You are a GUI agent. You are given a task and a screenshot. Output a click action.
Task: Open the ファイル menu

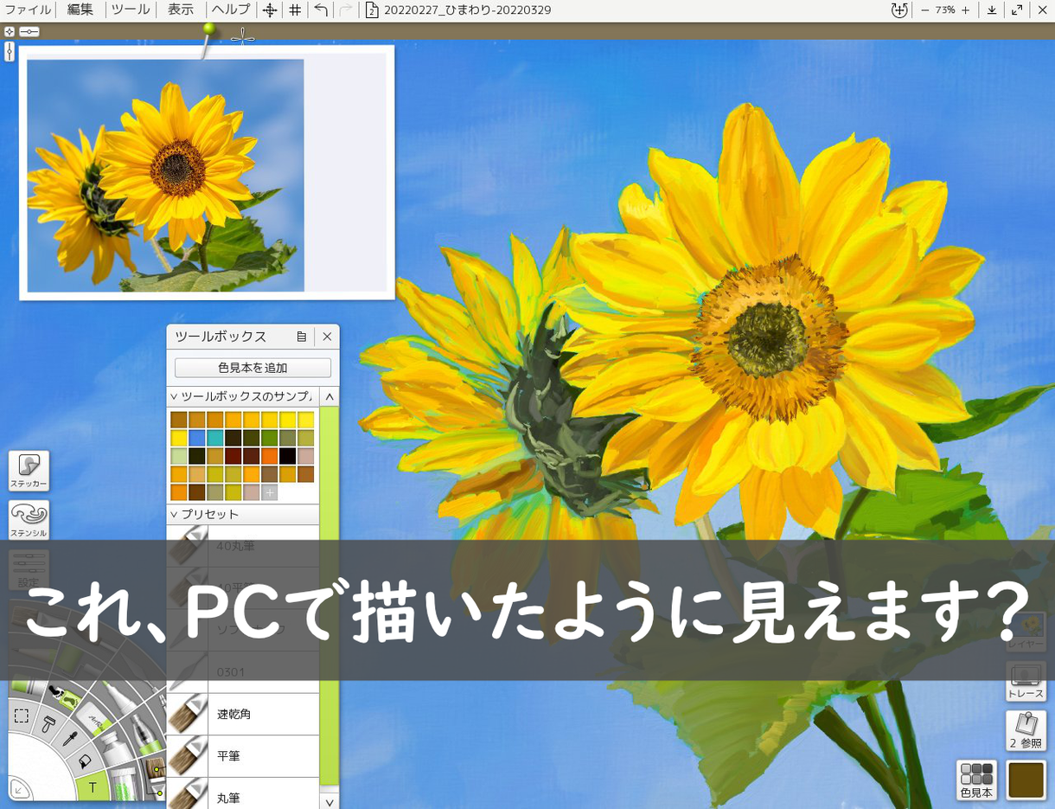(x=28, y=10)
